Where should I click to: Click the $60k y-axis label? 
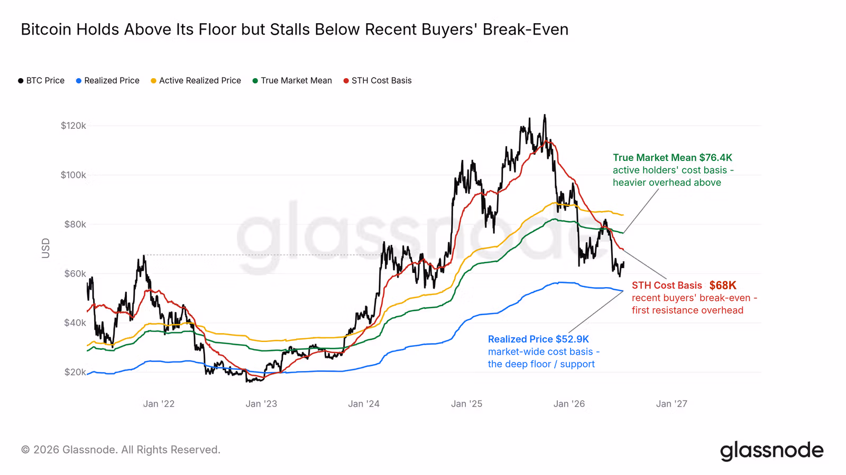pyautogui.click(x=75, y=274)
